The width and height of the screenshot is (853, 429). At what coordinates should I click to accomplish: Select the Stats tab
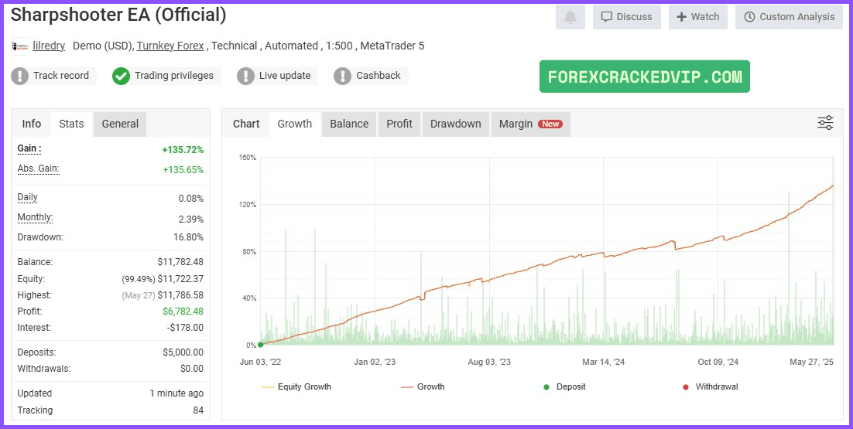click(x=71, y=124)
